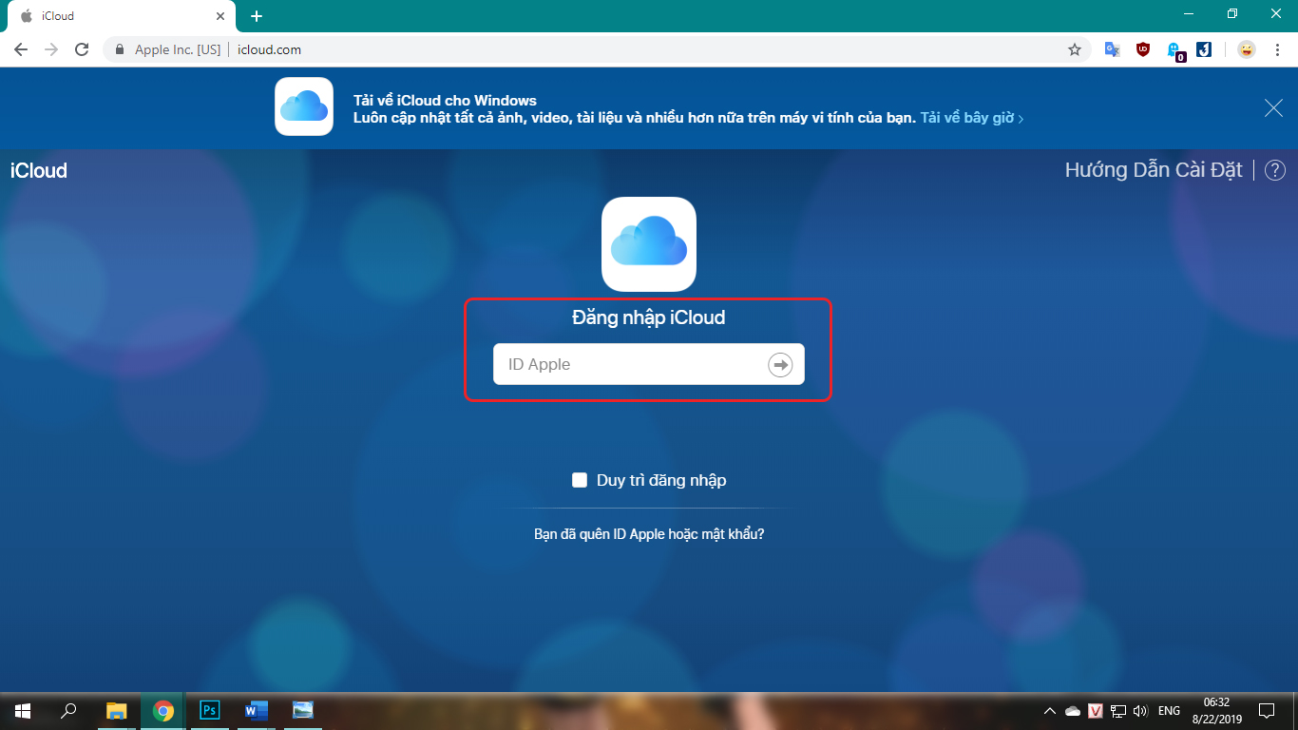Open Microsoft Word from the taskbar
1298x730 pixels.
[257, 711]
